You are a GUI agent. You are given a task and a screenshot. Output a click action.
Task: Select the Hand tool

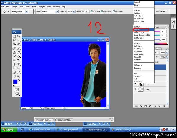click(x=14, y=76)
